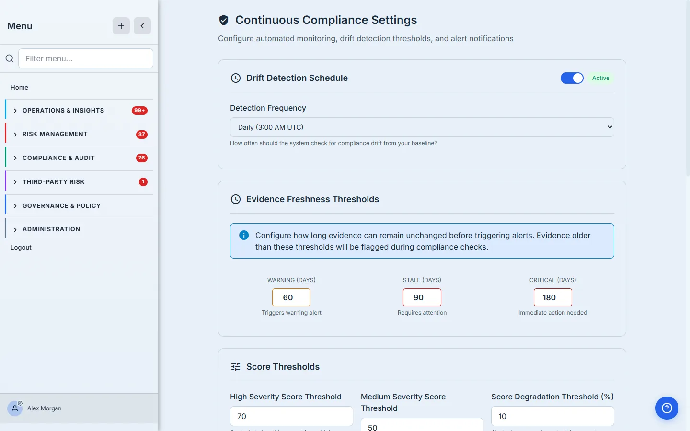The width and height of the screenshot is (690, 431).
Task: Expand Compliance & Audit chevron
Action: (15, 158)
